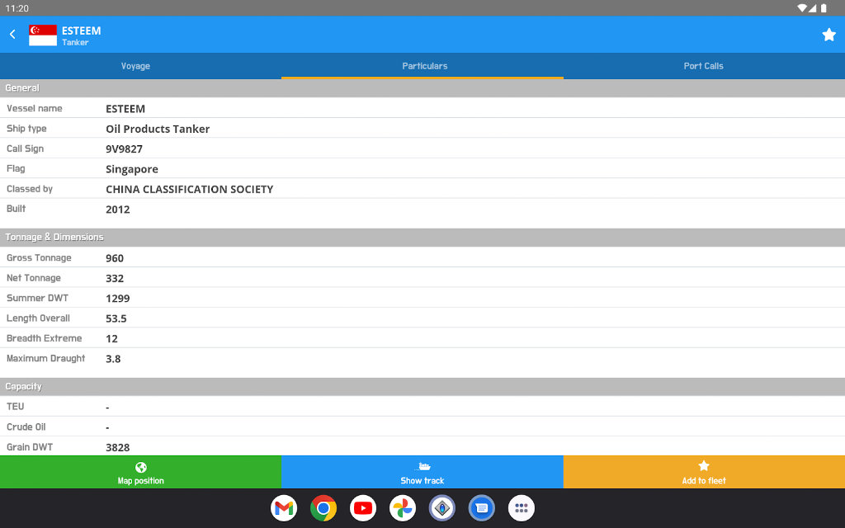Open Messages from the dock
This screenshot has width=845, height=528.
coord(482,508)
